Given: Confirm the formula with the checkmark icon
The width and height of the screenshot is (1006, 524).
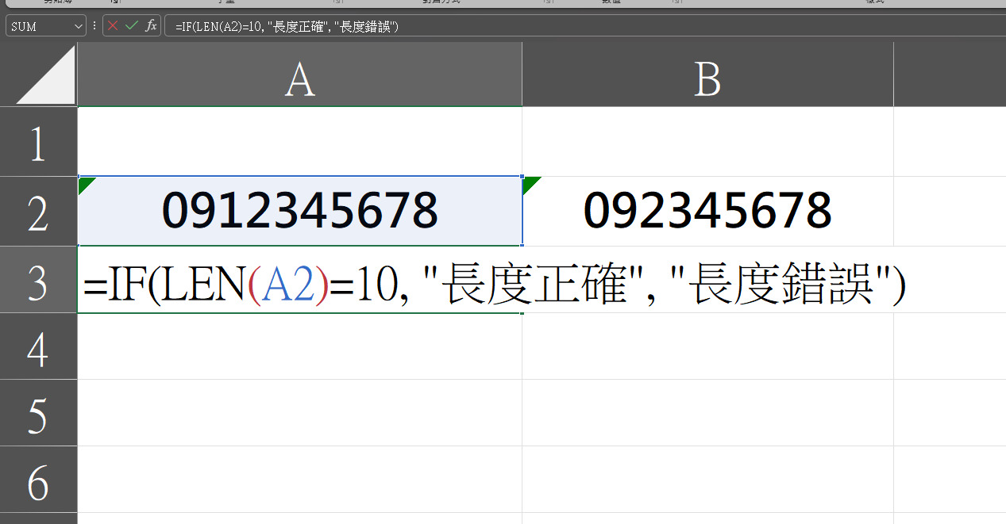Looking at the screenshot, I should (x=132, y=26).
